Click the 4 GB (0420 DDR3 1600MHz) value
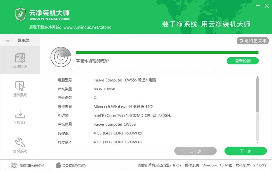Viewport: 272px width, 171px height. pyautogui.click(x=118, y=133)
